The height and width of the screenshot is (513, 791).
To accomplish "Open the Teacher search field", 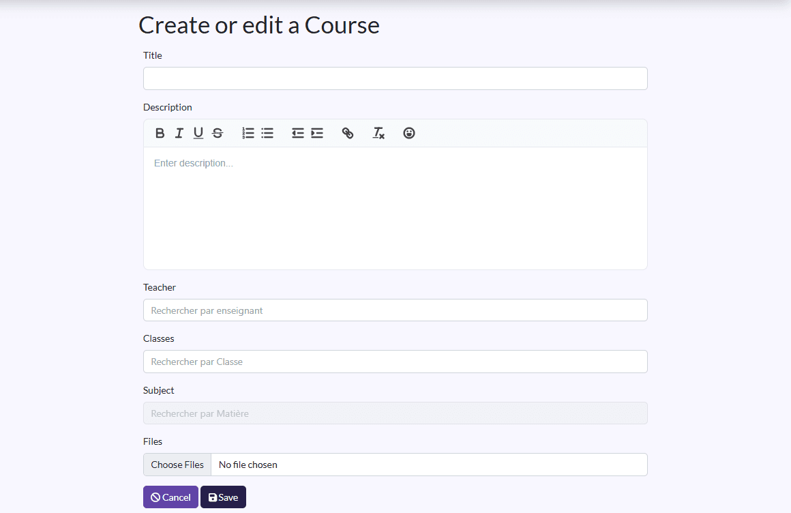I will point(395,310).
